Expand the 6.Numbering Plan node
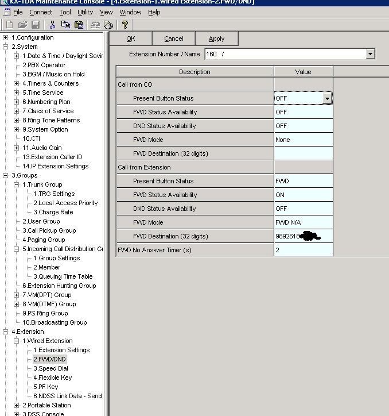389x416 pixels. tap(17, 102)
